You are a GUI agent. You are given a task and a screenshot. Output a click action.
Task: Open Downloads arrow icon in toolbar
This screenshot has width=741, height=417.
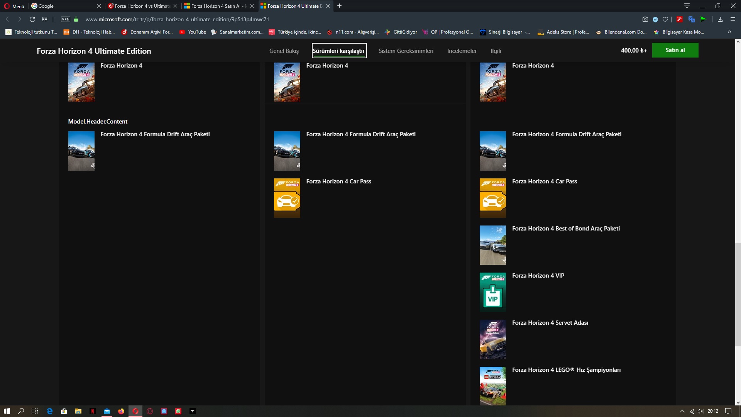click(720, 19)
